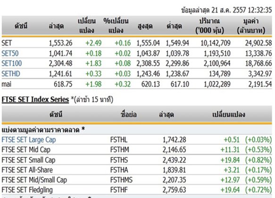This screenshot has width=275, height=198.
Task: Click the FSTHMS symbol
Action: pos(121,180)
